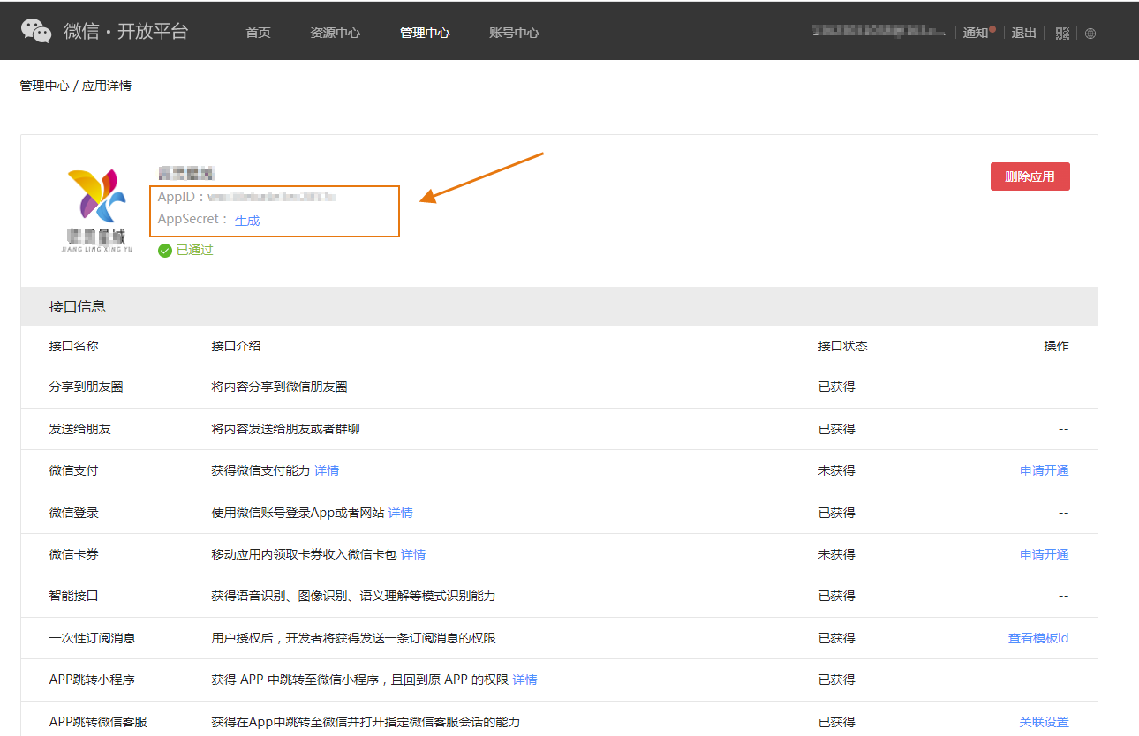Open the QR code icon in header
Viewport: 1139px width, 736px height.
pyautogui.click(x=1062, y=34)
